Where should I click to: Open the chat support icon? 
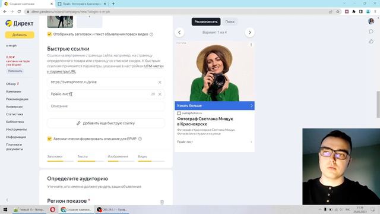[x=371, y=32]
